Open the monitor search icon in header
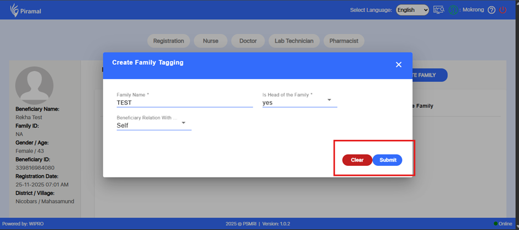The width and height of the screenshot is (519, 230). click(439, 10)
